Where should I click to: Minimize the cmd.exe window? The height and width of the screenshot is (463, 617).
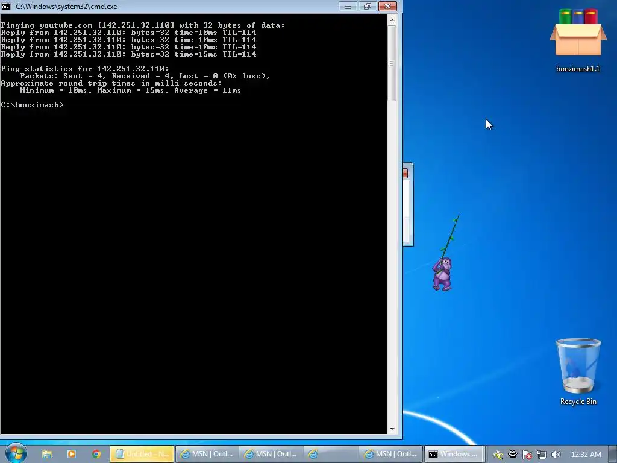pyautogui.click(x=348, y=6)
